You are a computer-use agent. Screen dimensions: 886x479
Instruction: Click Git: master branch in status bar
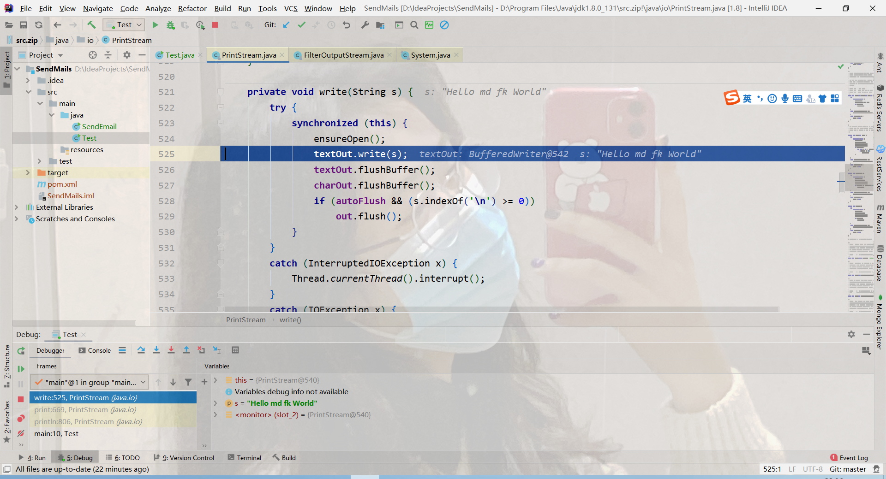tap(848, 469)
